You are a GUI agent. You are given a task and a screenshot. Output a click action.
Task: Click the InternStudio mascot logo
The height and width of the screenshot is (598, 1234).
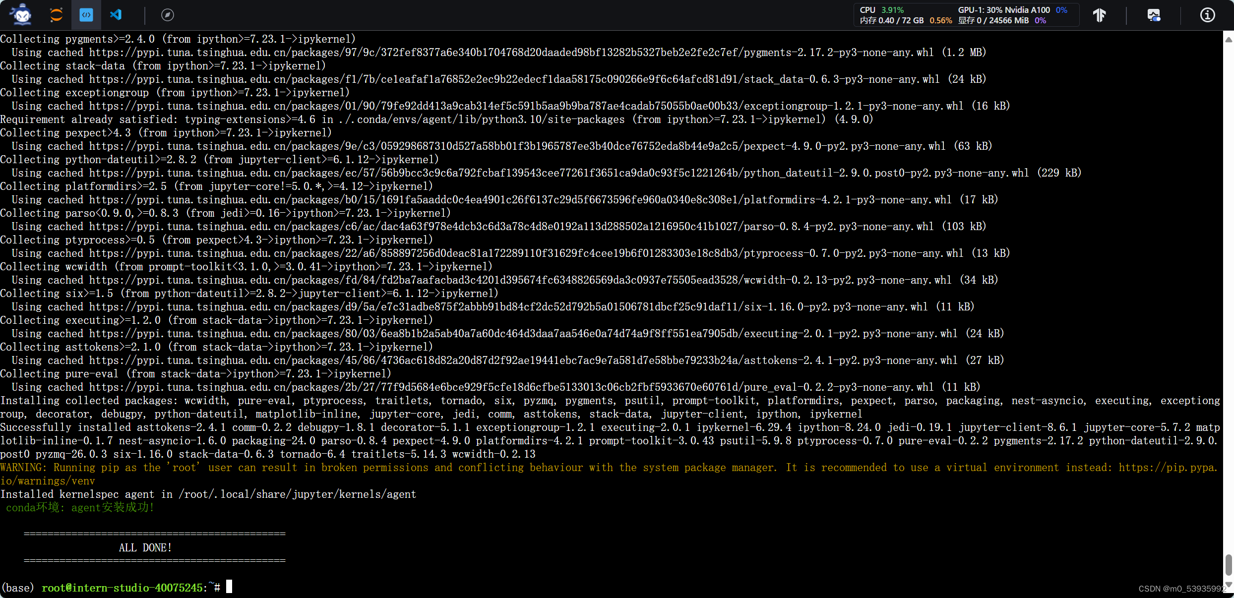pyautogui.click(x=21, y=15)
